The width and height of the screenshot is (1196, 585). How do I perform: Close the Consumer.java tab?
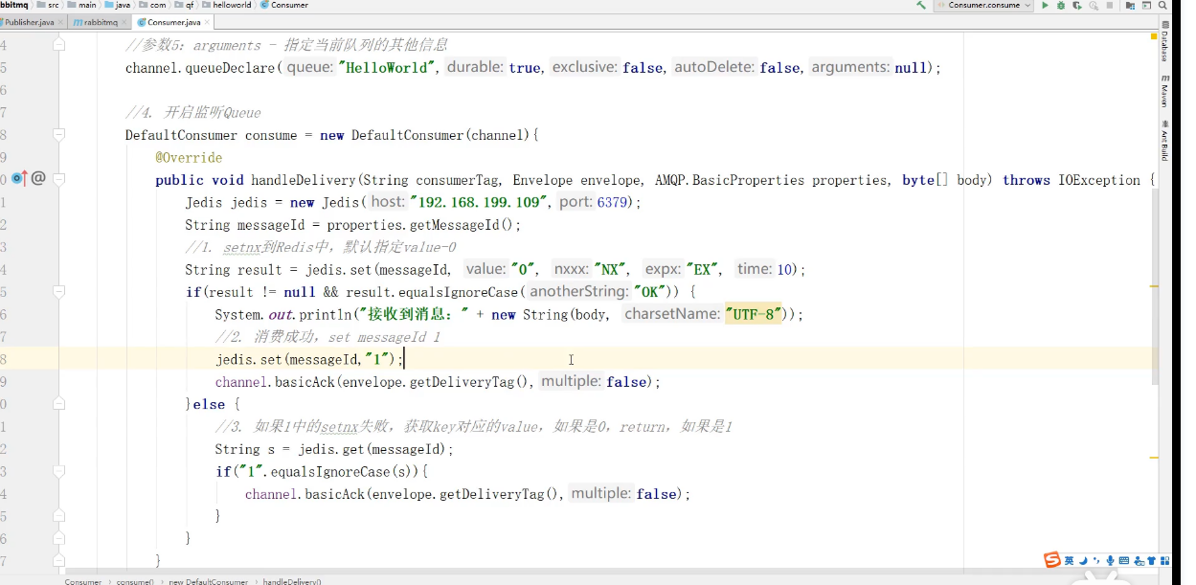point(208,22)
